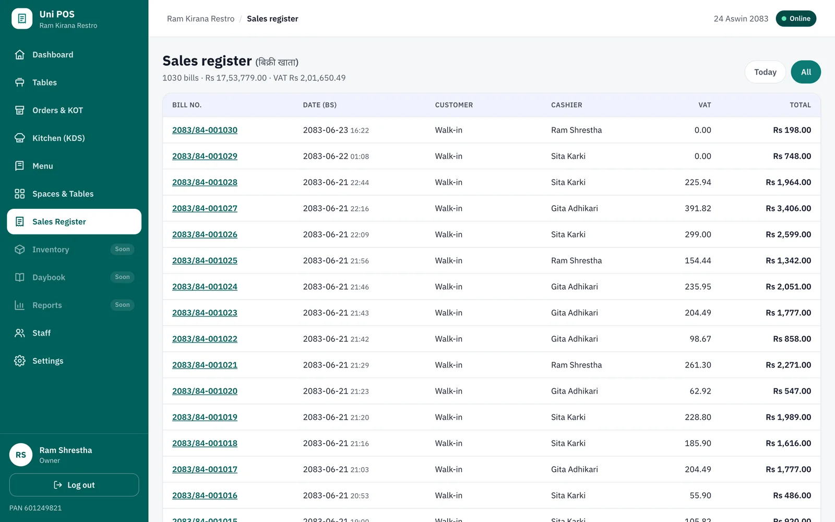Viewport: 835px width, 522px height.
Task: Click the date 24 Aswin 2083
Action: click(x=741, y=19)
